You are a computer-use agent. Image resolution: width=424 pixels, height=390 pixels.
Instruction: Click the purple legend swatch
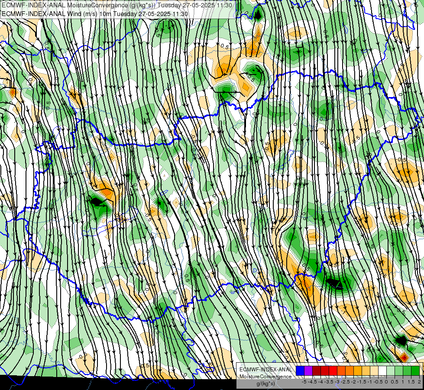(308, 371)
